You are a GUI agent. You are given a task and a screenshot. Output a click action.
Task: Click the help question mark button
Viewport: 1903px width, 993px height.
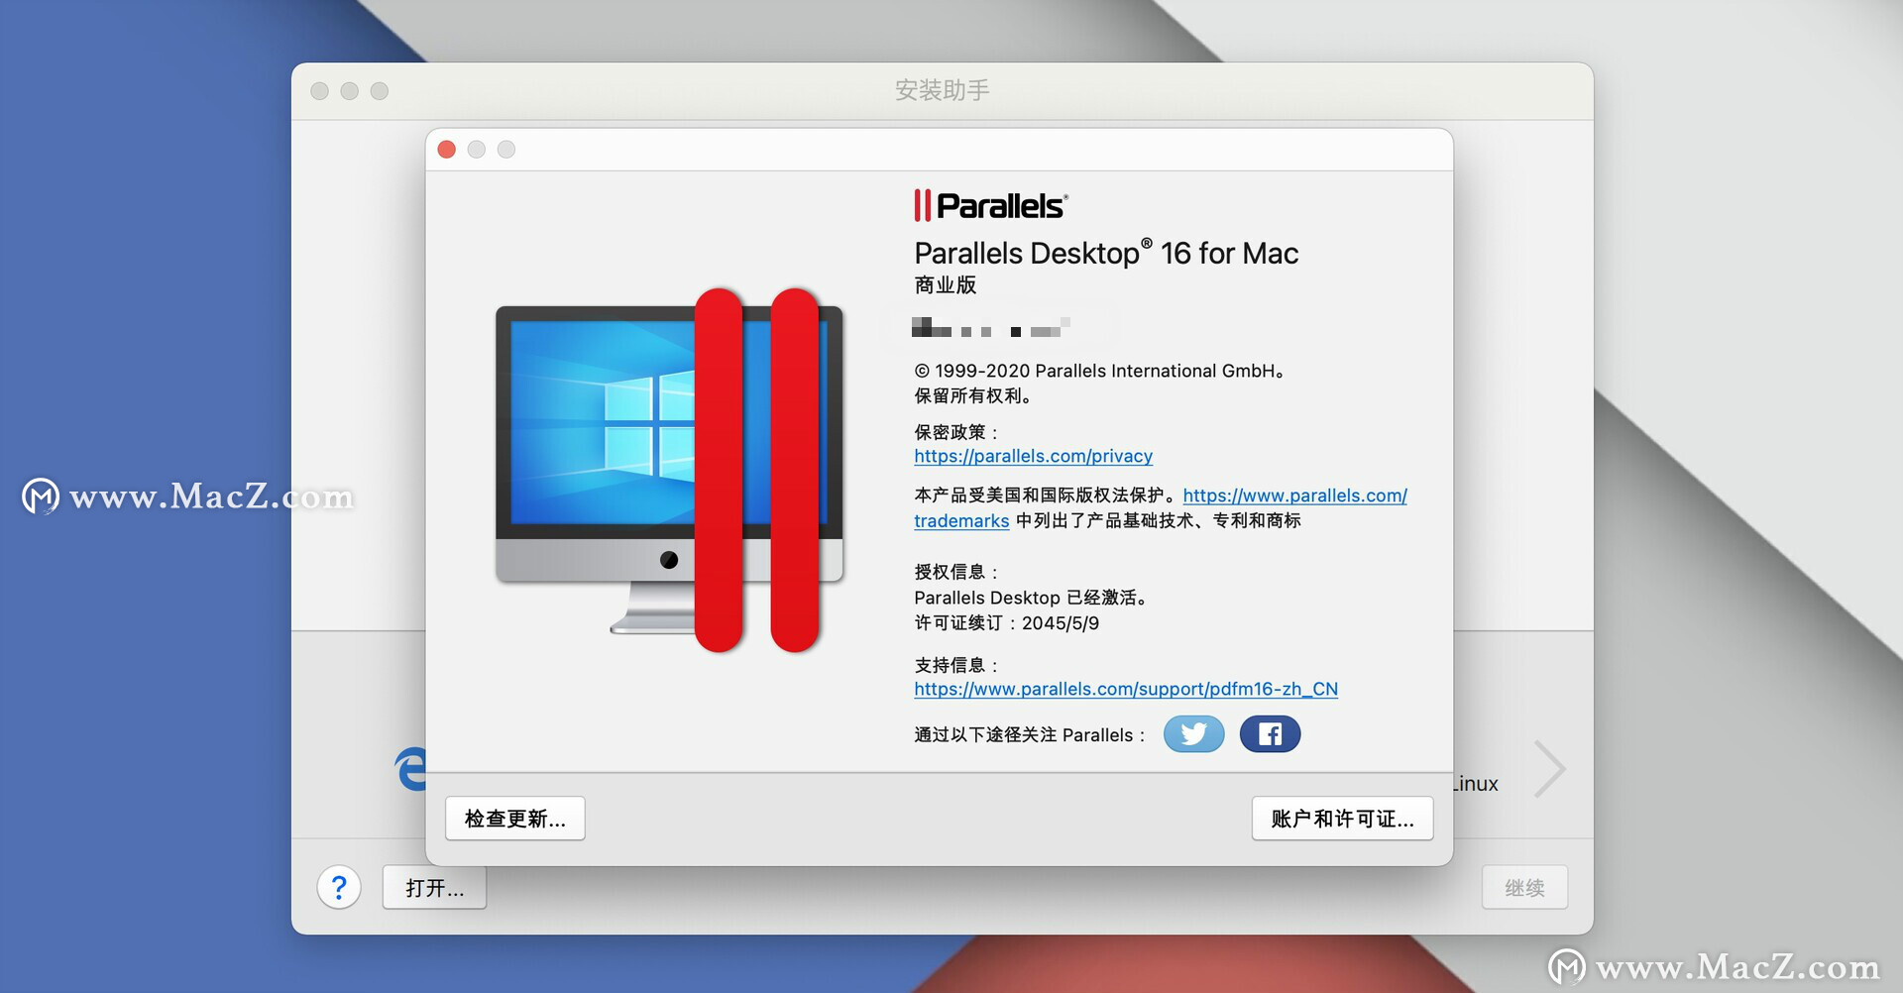pyautogui.click(x=339, y=887)
